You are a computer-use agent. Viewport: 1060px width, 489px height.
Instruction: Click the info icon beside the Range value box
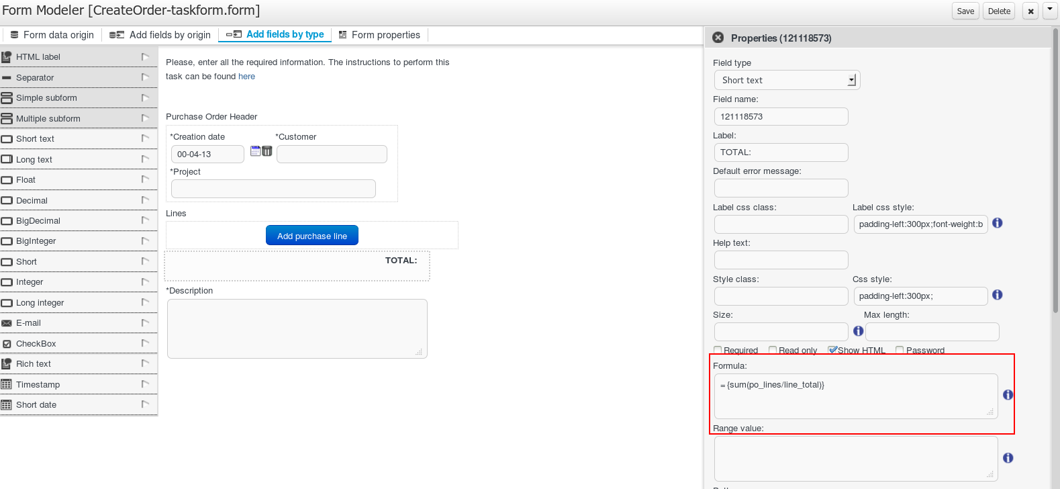tap(1008, 458)
